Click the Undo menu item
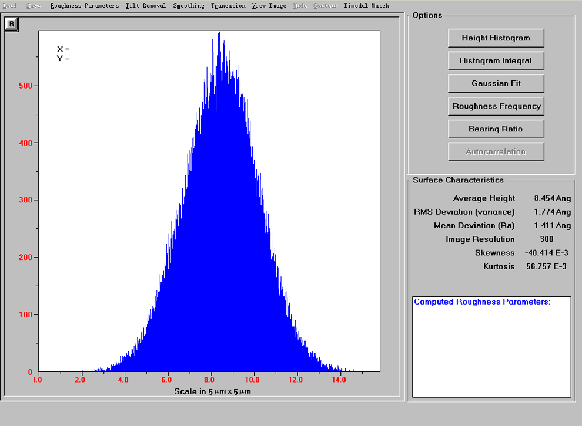Screen dimensions: 582x426 pos(300,5)
